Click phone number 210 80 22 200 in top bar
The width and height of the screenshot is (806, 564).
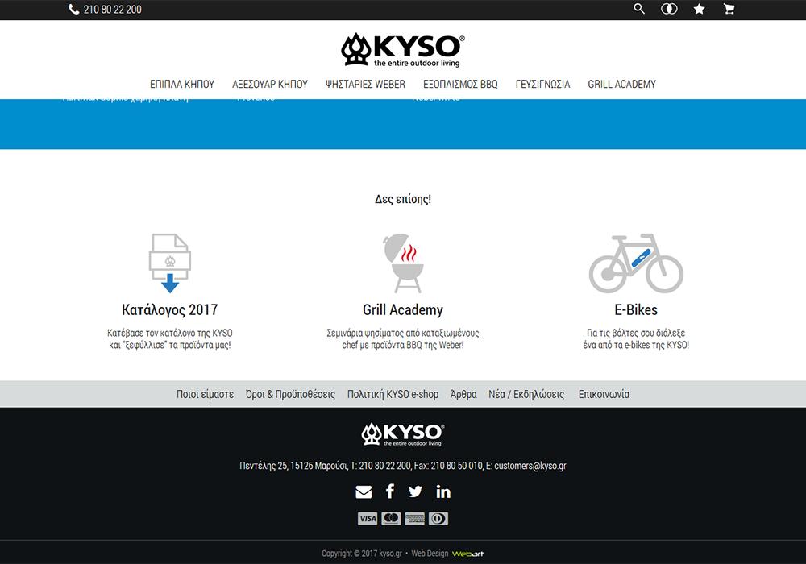(113, 10)
